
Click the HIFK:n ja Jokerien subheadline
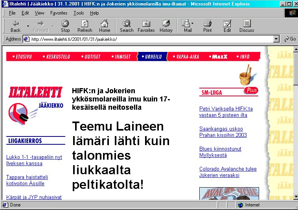coord(121,99)
